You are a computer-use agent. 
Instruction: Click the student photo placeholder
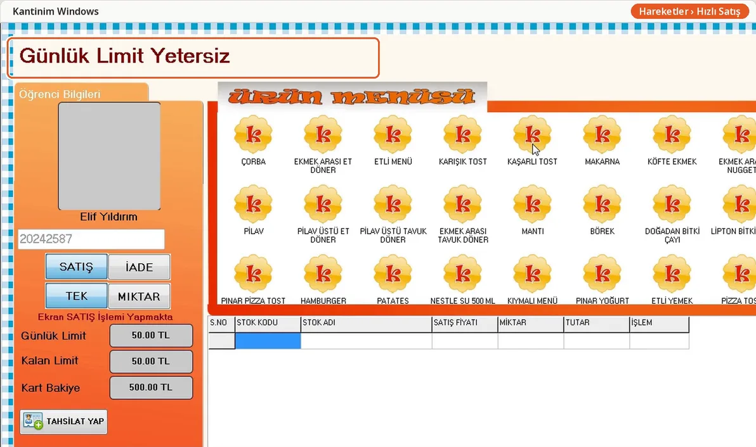110,156
